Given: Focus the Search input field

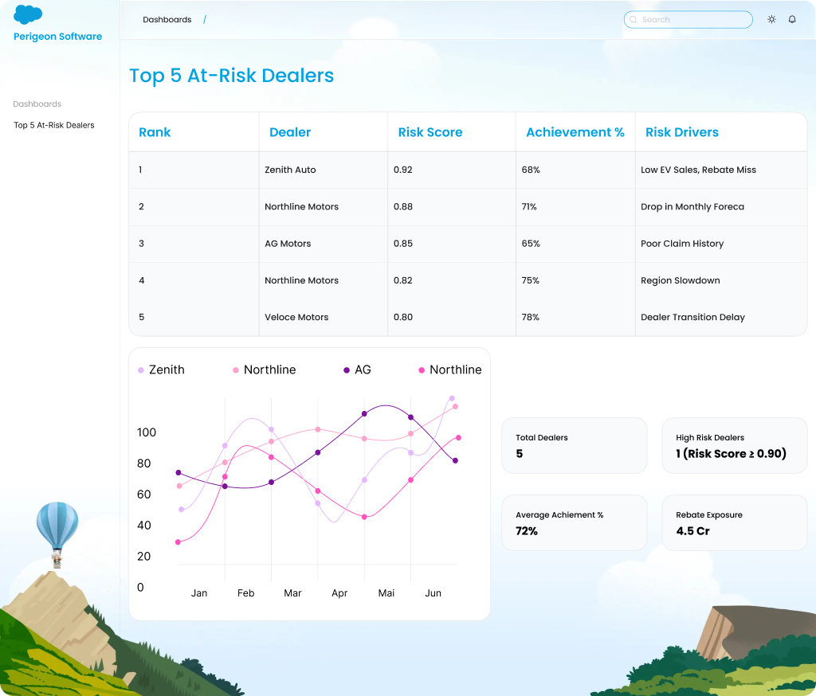Looking at the screenshot, I should 693,20.
